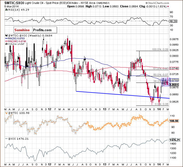Click the green RSI indicator icon

pos(7,10)
